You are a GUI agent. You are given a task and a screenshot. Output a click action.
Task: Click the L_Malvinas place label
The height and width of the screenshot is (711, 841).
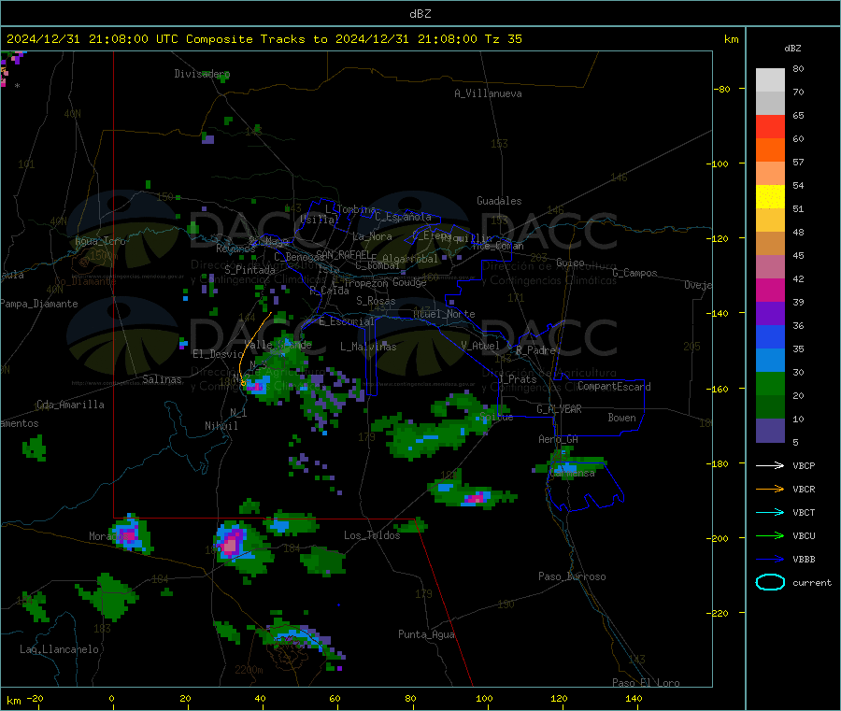368,347
